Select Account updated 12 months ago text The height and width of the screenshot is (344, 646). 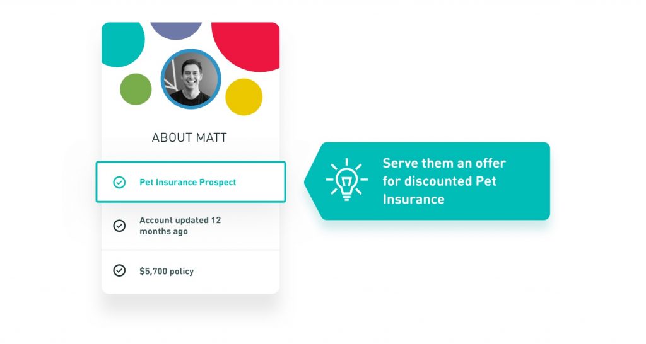[180, 226]
